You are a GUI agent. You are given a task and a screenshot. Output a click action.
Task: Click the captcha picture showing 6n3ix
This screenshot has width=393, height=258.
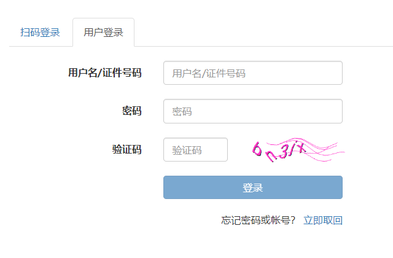298,150
